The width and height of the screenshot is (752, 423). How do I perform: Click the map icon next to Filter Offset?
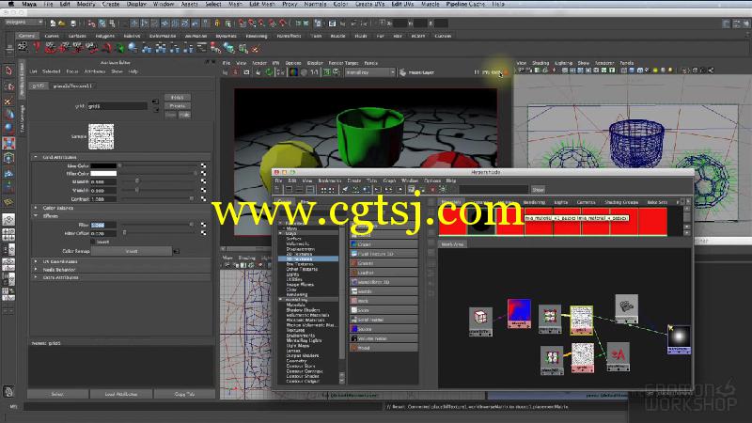click(203, 233)
